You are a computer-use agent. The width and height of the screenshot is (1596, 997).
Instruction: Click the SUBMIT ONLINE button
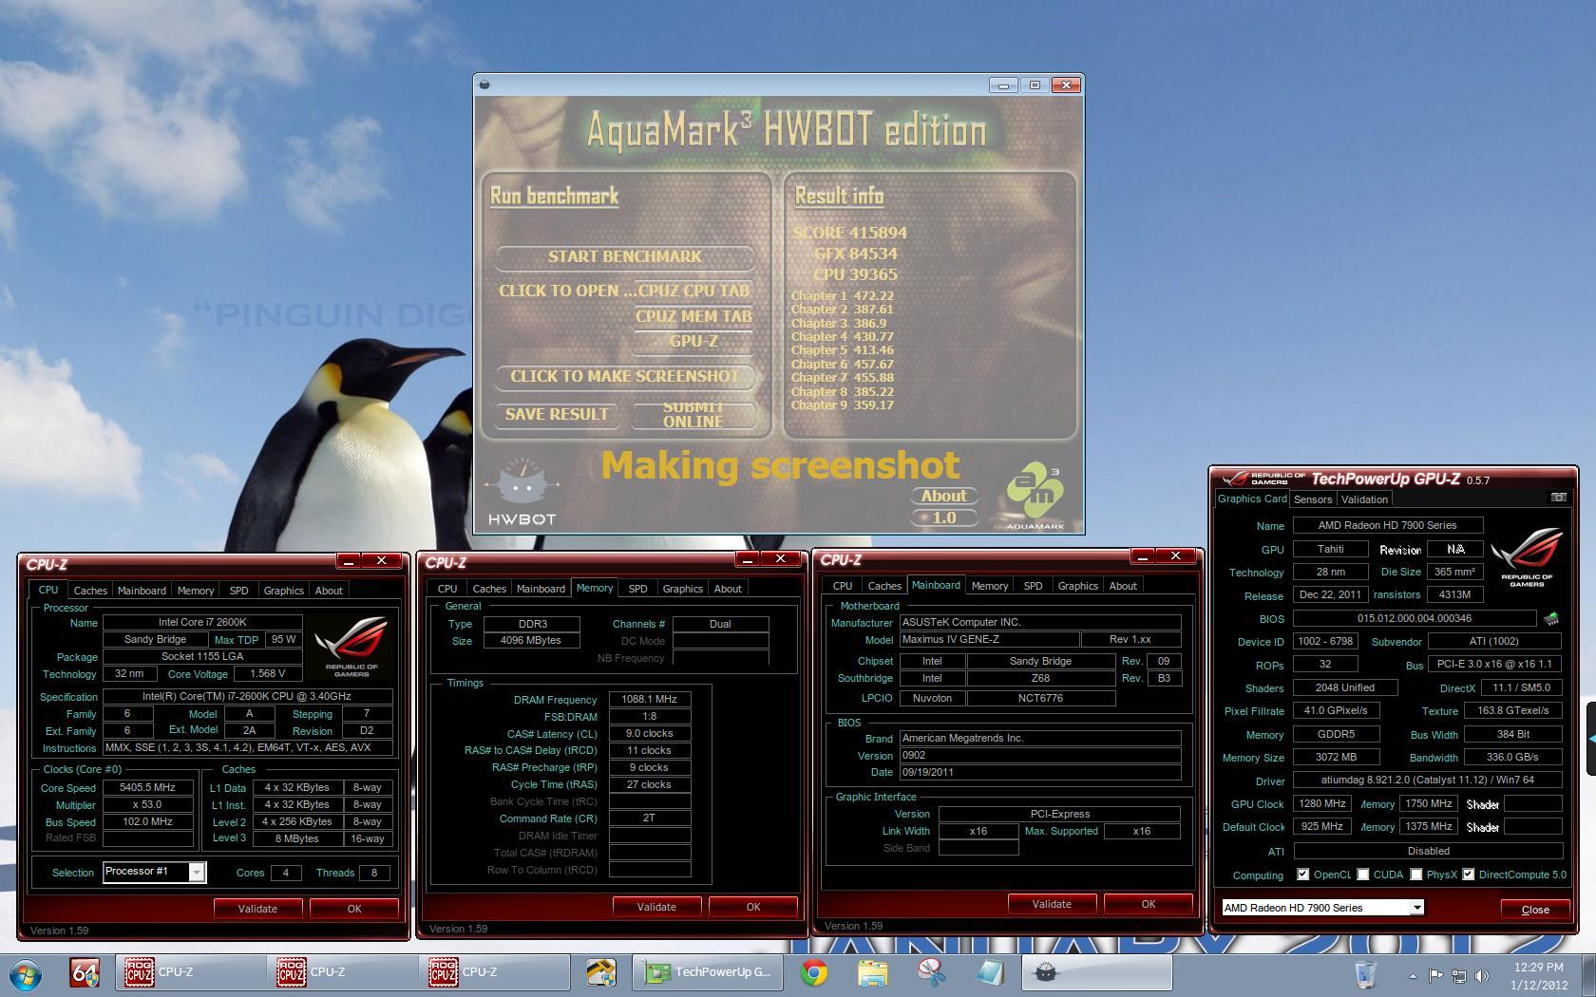click(693, 414)
